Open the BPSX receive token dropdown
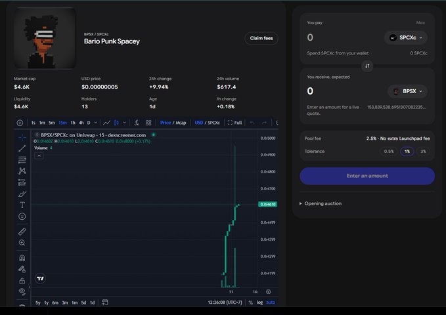This screenshot has width=446, height=315. [407, 91]
